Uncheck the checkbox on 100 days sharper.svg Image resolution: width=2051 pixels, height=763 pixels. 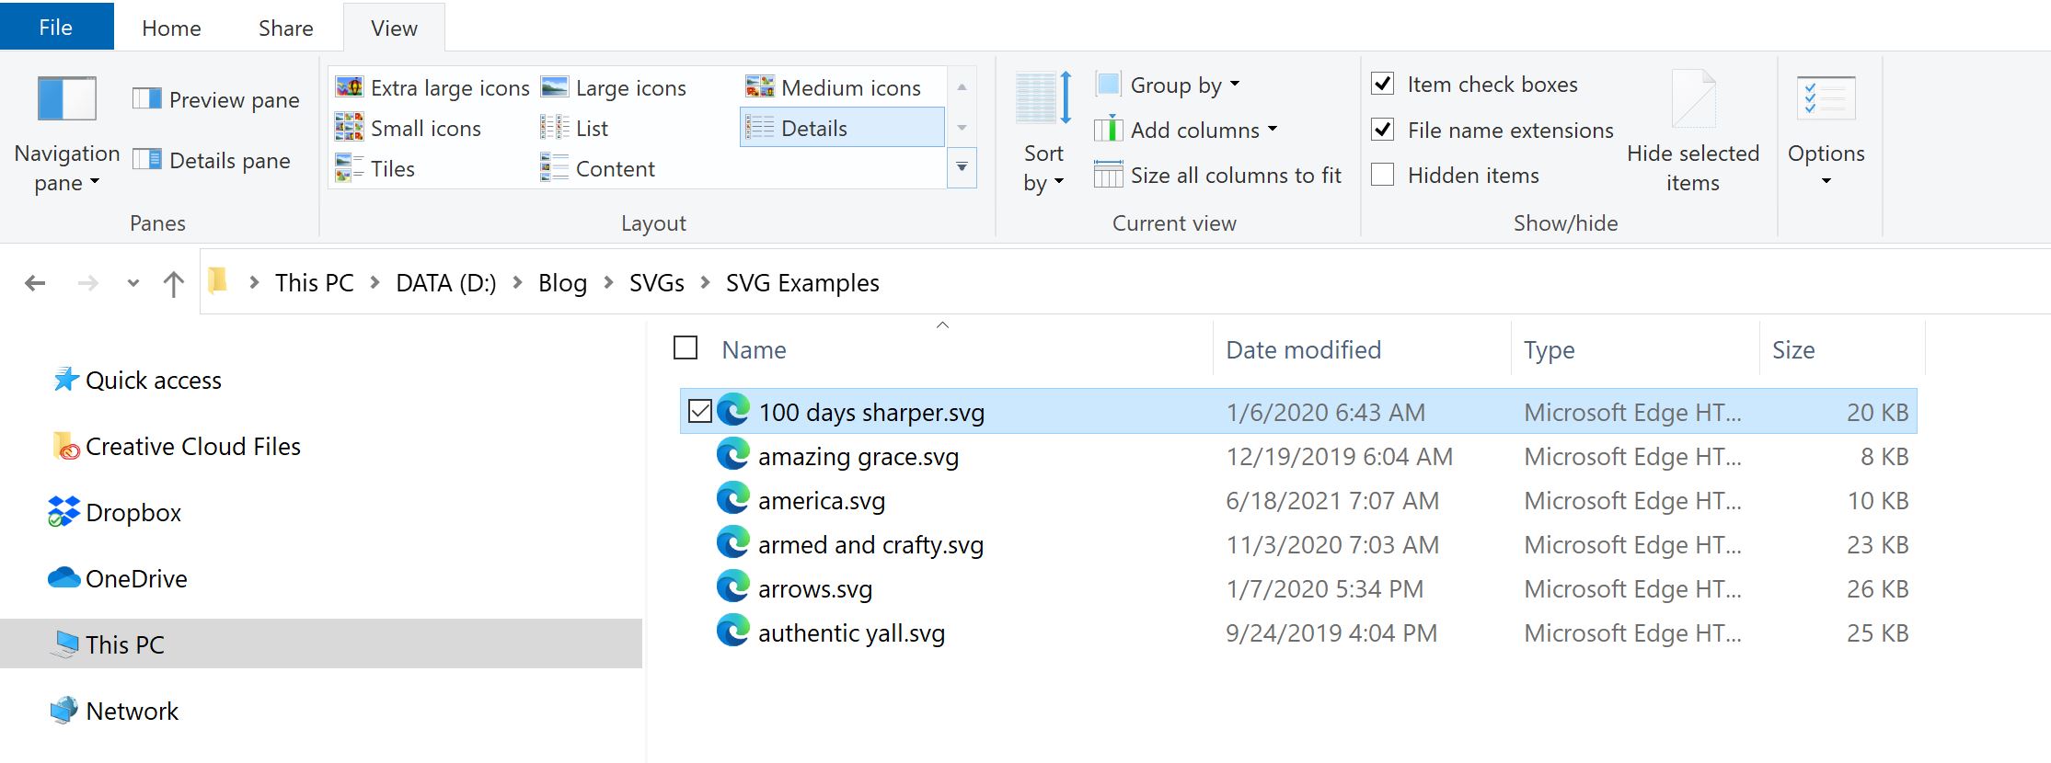coord(699,412)
